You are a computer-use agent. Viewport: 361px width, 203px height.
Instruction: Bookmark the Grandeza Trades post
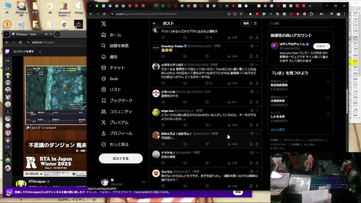click(251, 56)
